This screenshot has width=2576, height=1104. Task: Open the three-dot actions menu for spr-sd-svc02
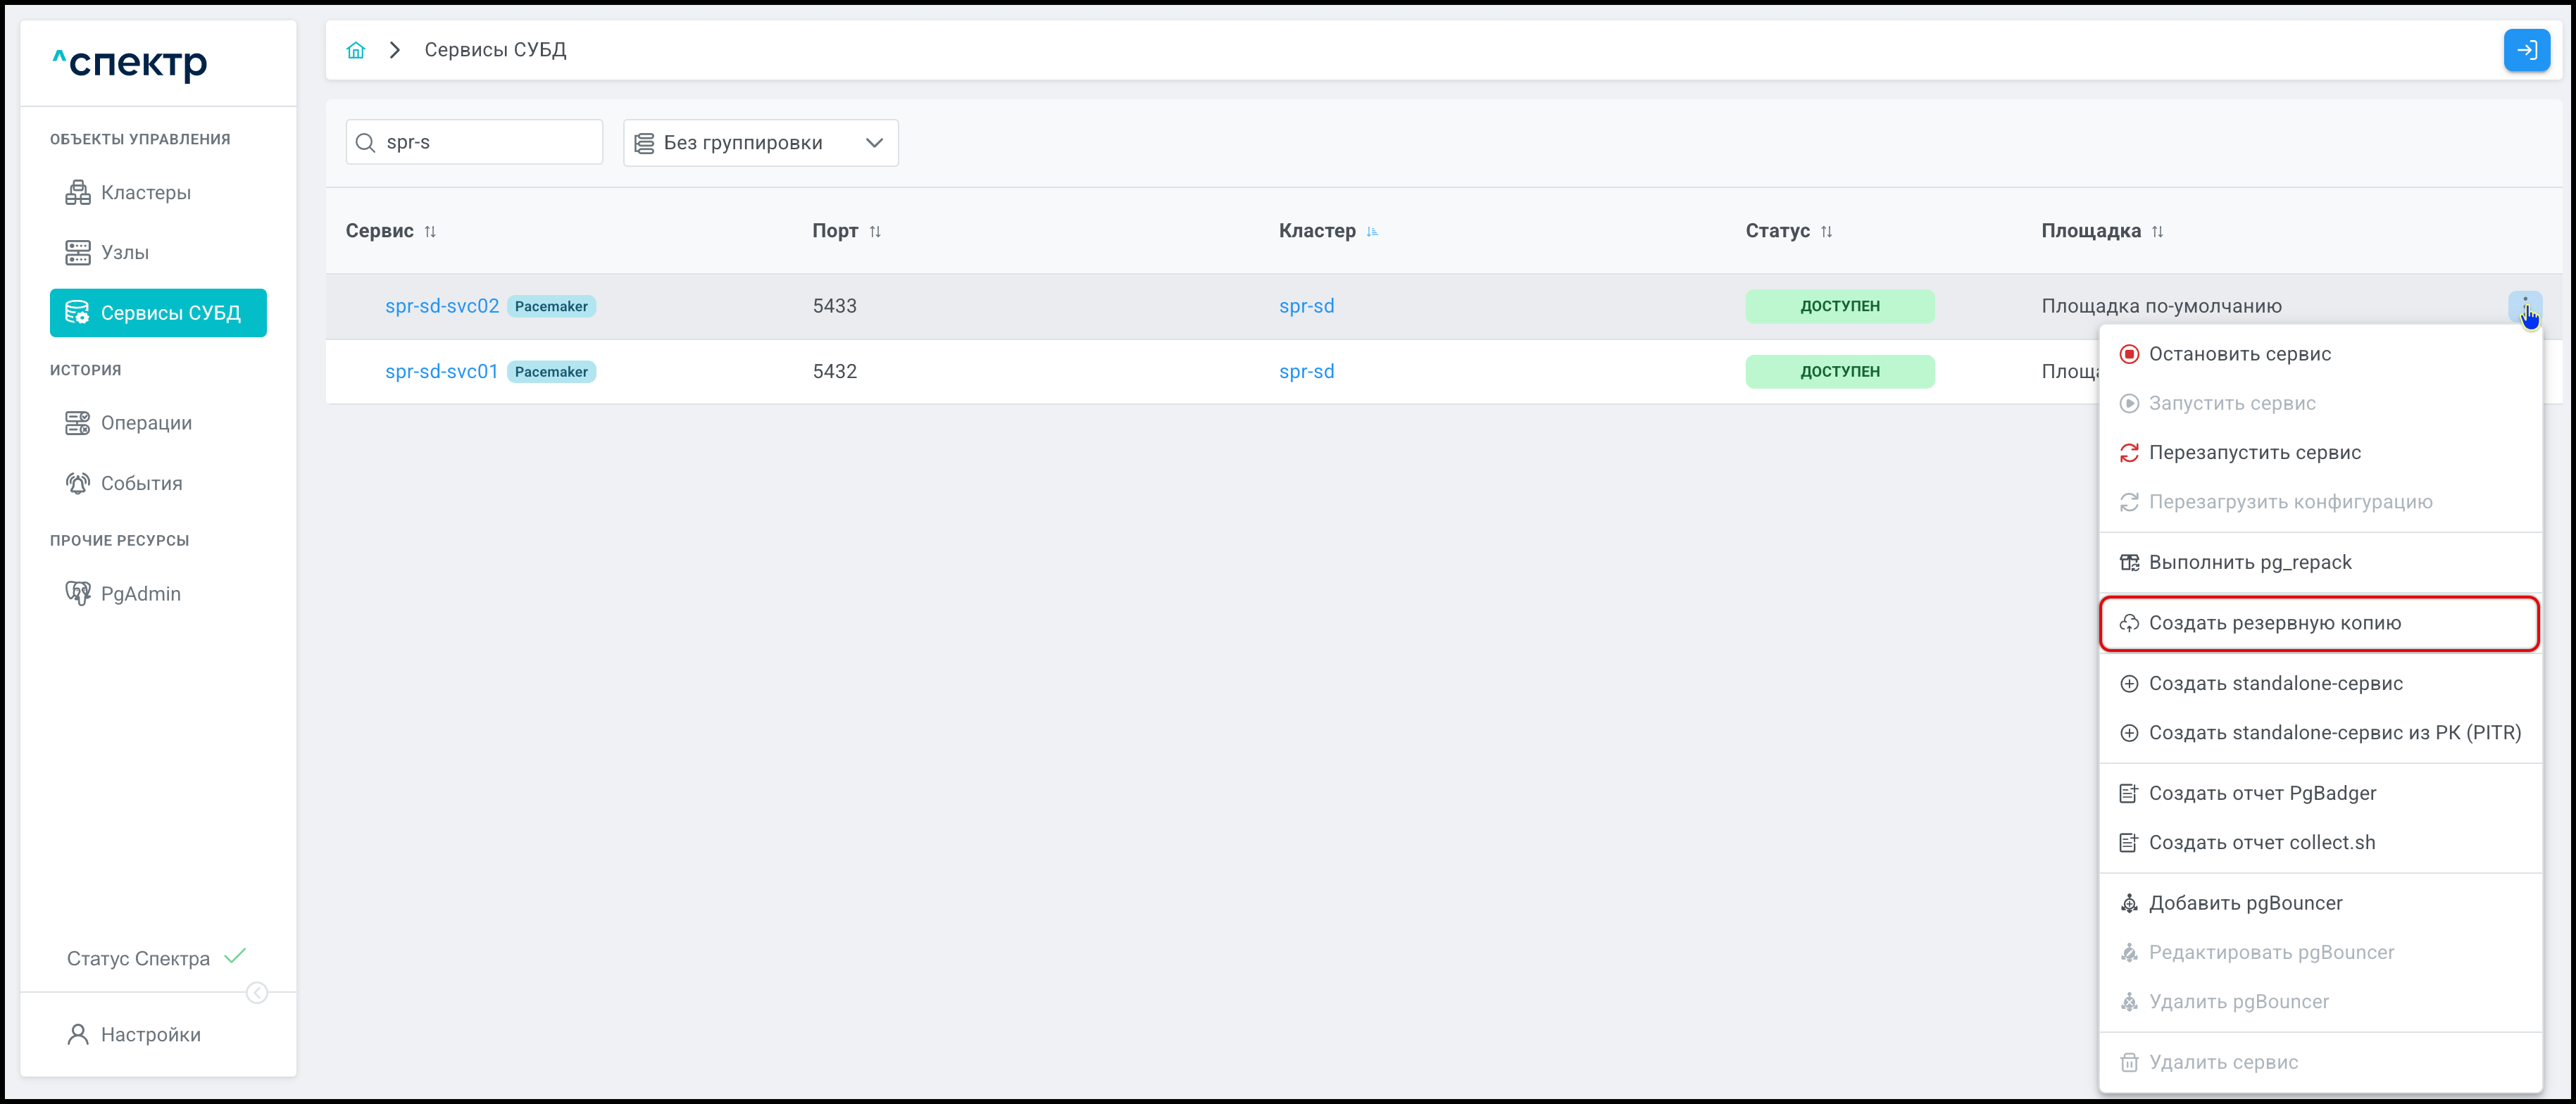(x=2524, y=305)
